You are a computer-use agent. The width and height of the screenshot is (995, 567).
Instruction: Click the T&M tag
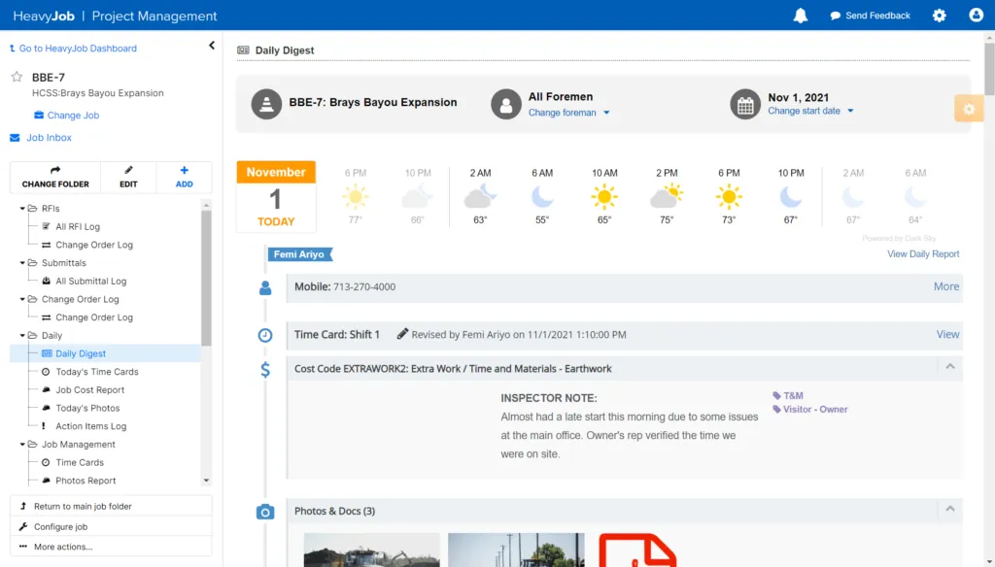(x=787, y=396)
